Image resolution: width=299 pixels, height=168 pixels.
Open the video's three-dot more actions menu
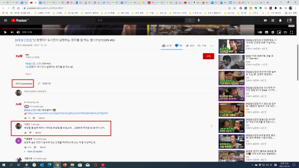[212, 46]
